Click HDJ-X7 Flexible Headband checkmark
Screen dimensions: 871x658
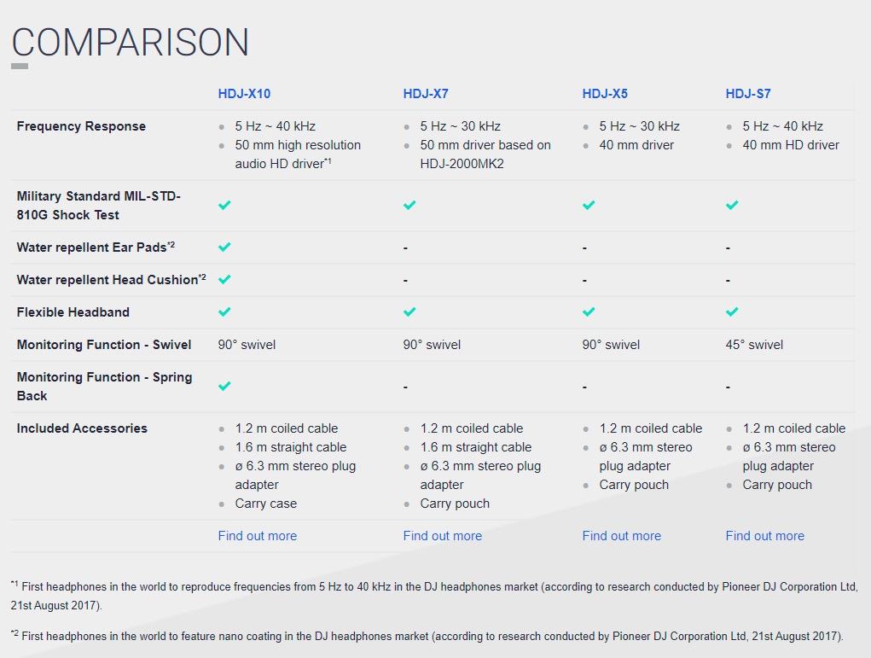pos(409,312)
